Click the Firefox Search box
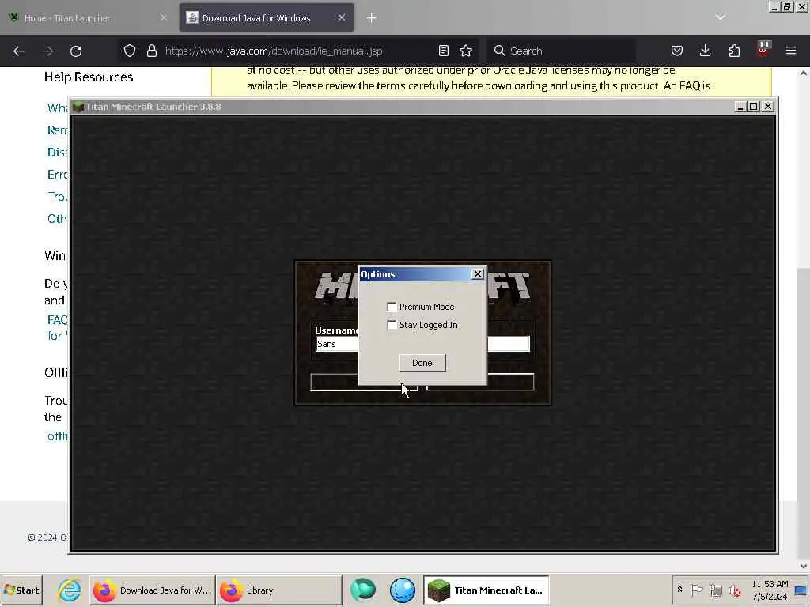 point(561,51)
